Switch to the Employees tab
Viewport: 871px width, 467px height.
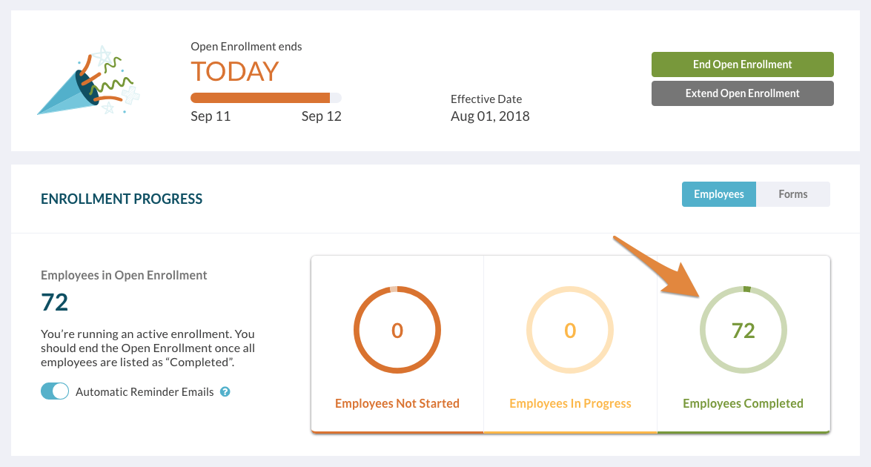(719, 194)
